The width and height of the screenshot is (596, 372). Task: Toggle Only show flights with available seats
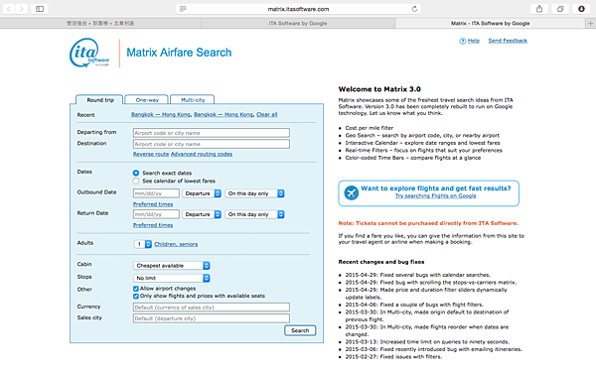pos(136,296)
